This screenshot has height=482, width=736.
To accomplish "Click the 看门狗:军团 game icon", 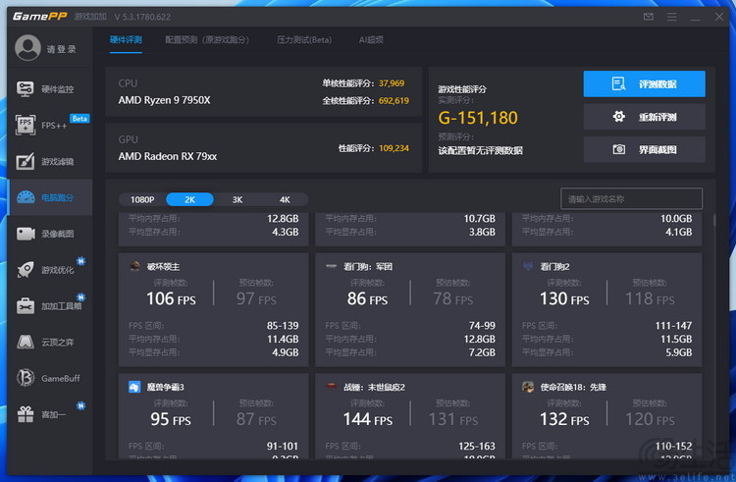I will tap(332, 266).
